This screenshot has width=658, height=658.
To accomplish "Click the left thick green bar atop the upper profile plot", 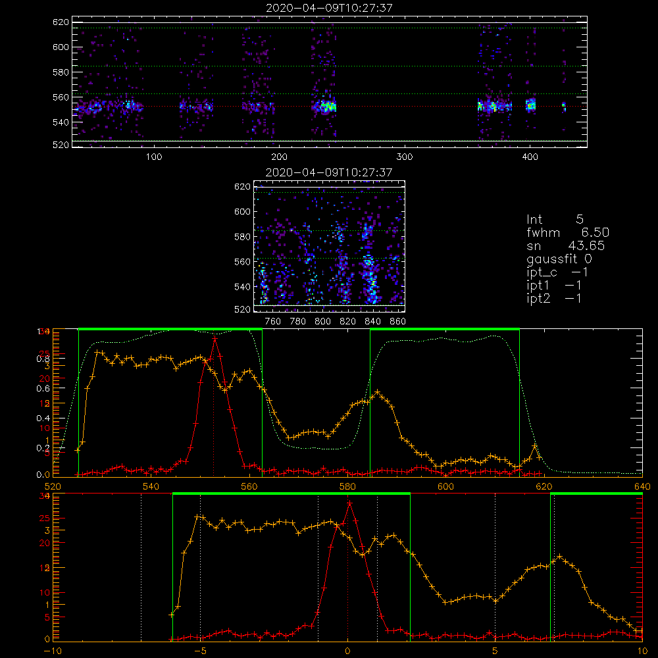I will [170, 329].
